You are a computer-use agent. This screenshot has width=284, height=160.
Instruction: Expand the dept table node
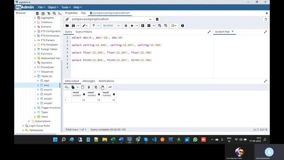38,81
